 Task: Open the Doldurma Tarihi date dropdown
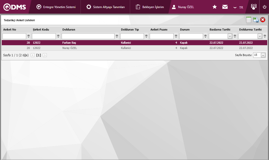[260, 36]
